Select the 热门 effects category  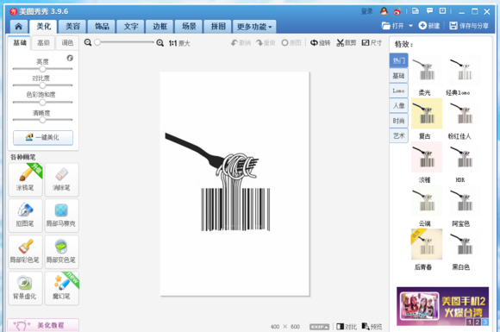coord(398,60)
